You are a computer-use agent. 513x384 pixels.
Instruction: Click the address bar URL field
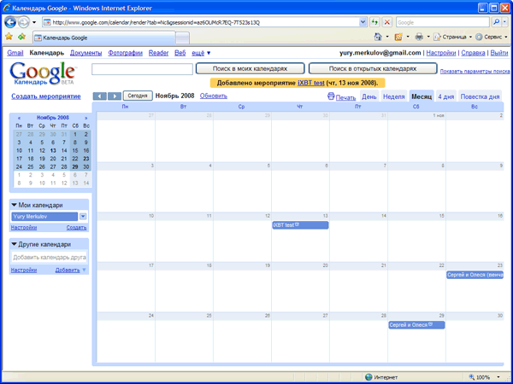[x=201, y=22]
